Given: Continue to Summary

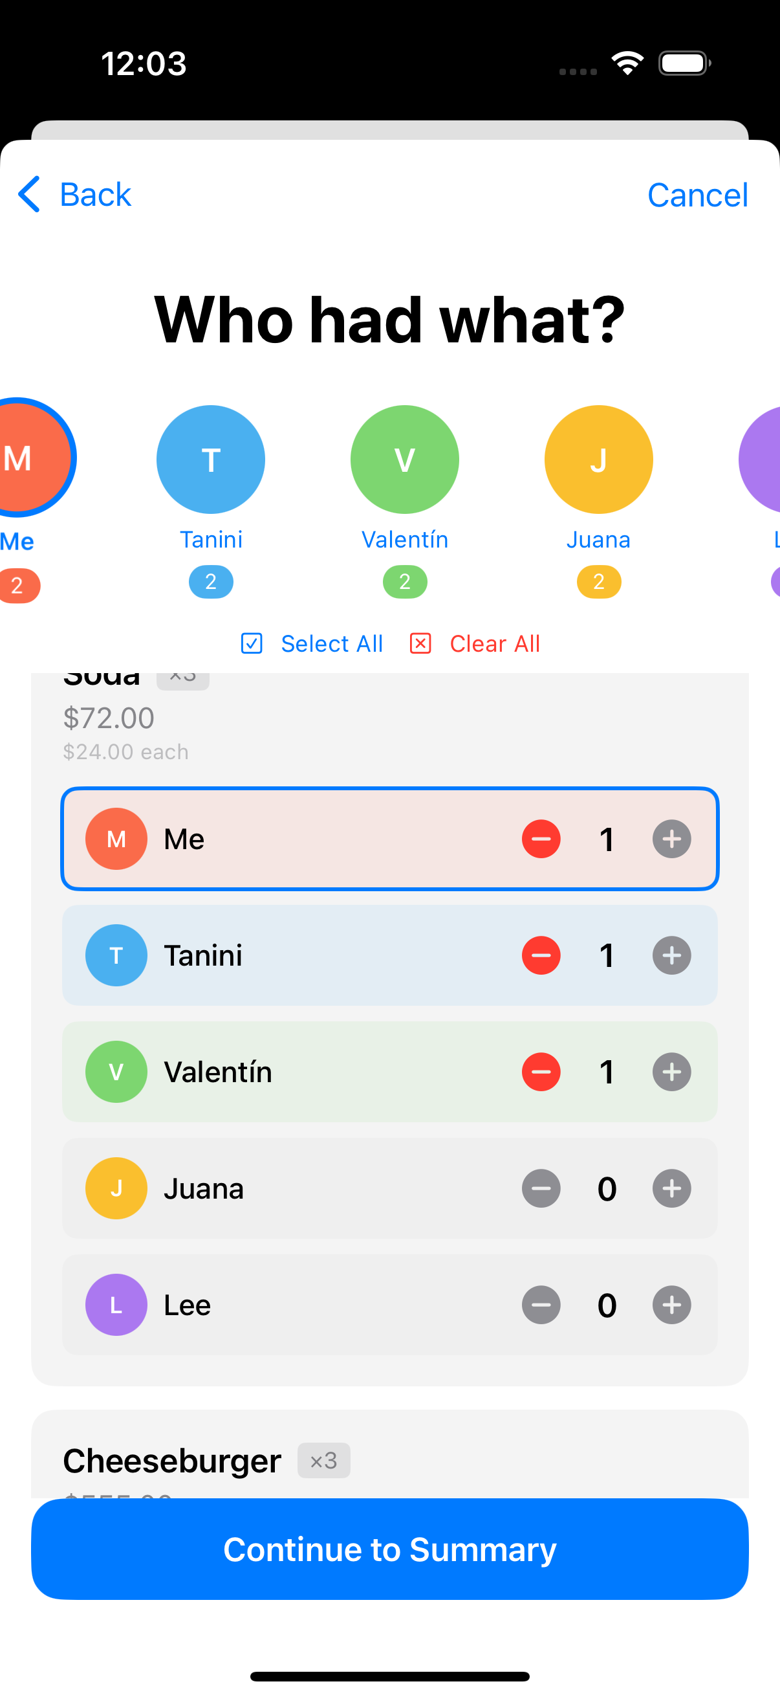Looking at the screenshot, I should (x=389, y=1549).
